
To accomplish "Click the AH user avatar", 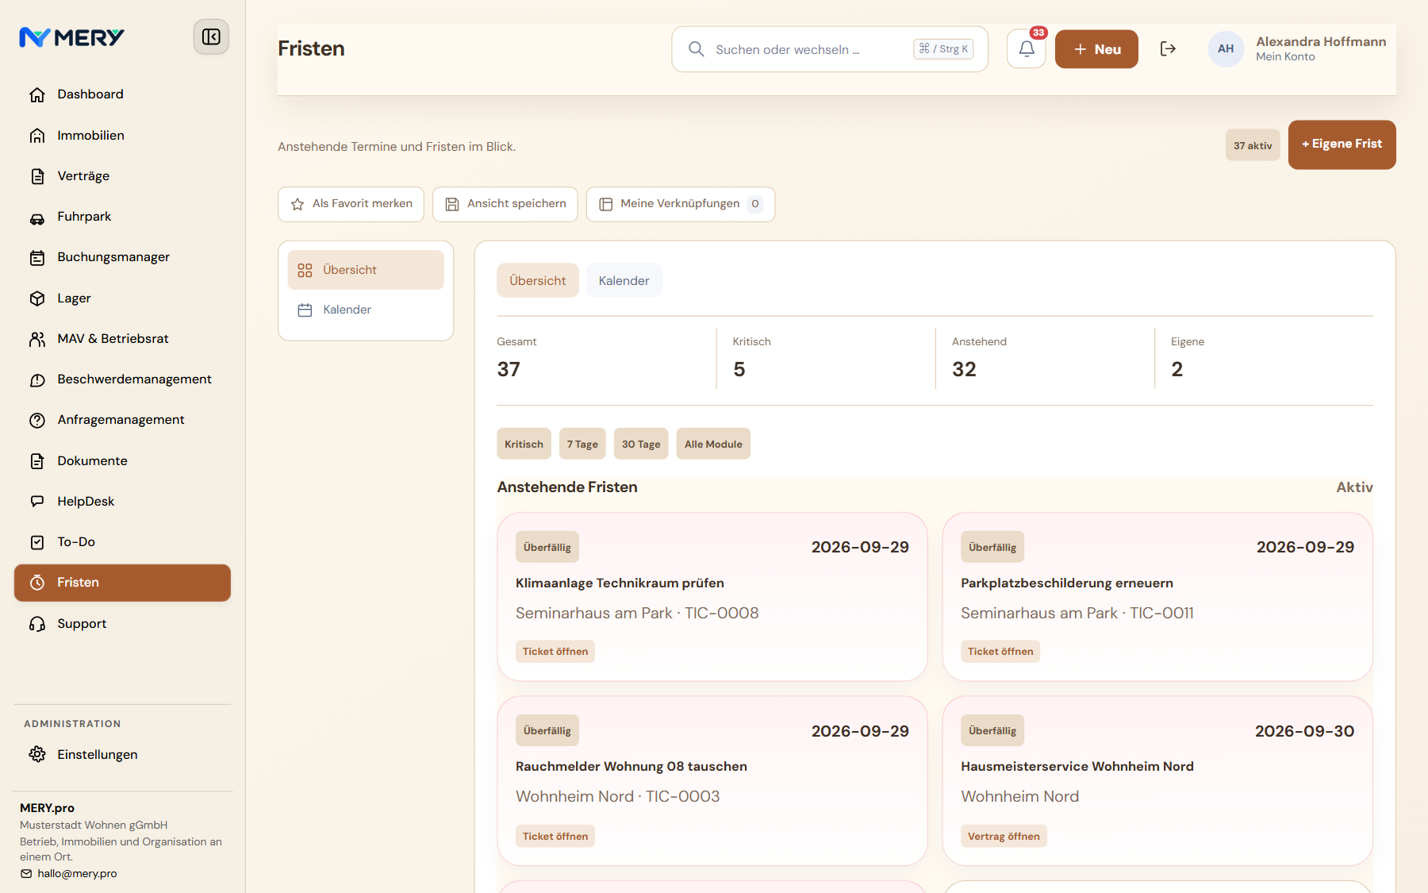I will [1226, 49].
